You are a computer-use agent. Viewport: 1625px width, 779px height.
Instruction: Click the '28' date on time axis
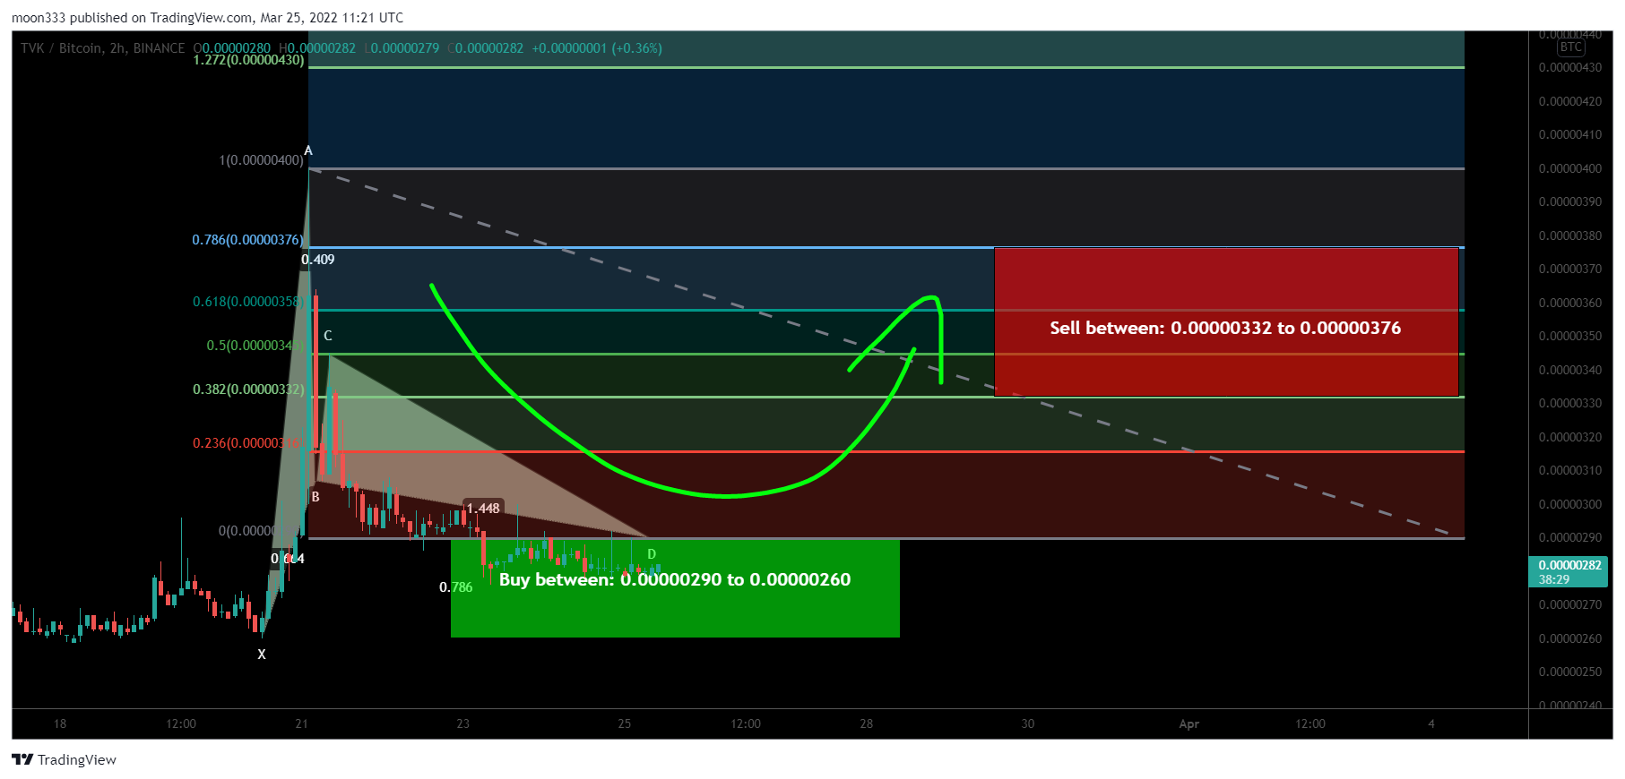(x=866, y=723)
